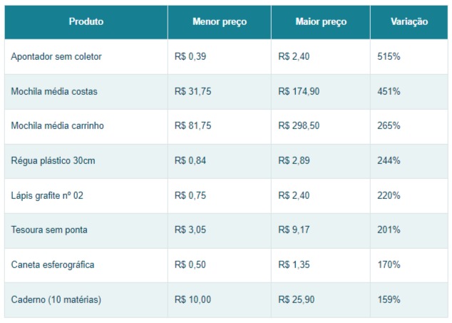The image size is (452, 323).
Task: Click the 515% variation value
Action: point(389,57)
